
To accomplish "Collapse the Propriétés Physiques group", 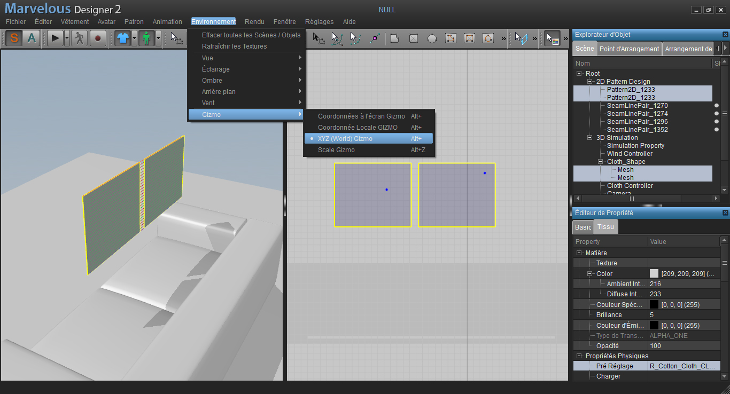I will pos(579,356).
